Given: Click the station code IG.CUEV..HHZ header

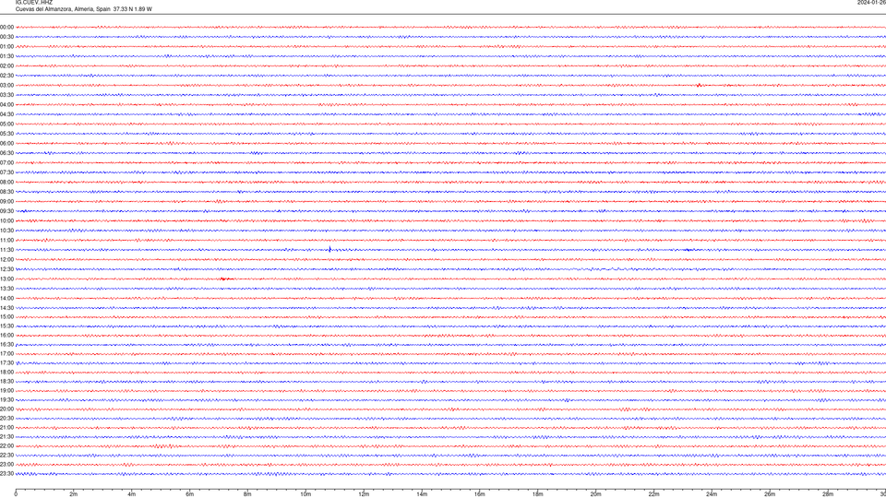Looking at the screenshot, I should pos(34,2).
